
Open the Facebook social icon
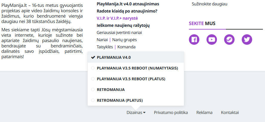194,40
